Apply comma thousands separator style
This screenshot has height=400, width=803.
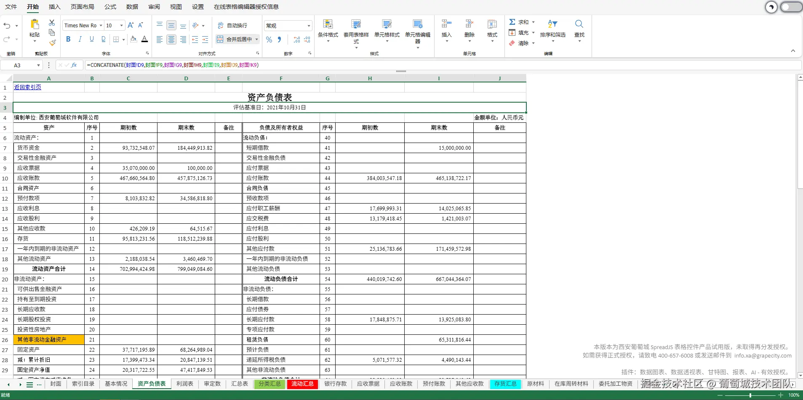(279, 40)
